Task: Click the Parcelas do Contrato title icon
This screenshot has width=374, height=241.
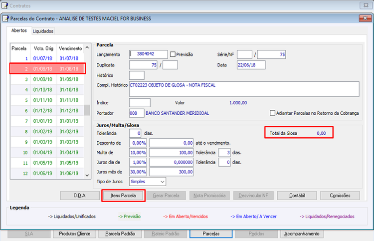Action: click(x=5, y=18)
